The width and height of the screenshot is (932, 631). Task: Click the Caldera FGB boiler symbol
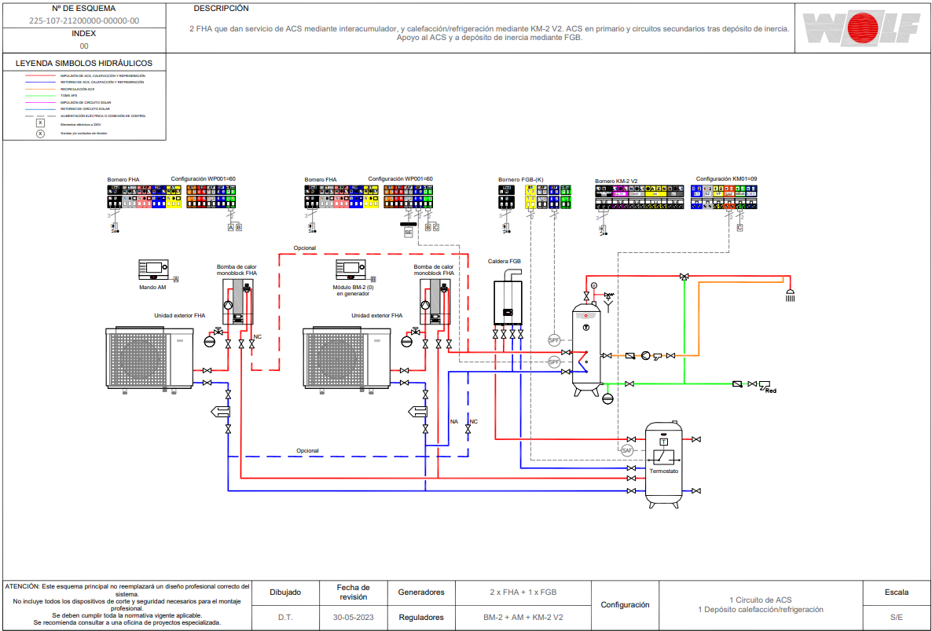click(x=508, y=297)
